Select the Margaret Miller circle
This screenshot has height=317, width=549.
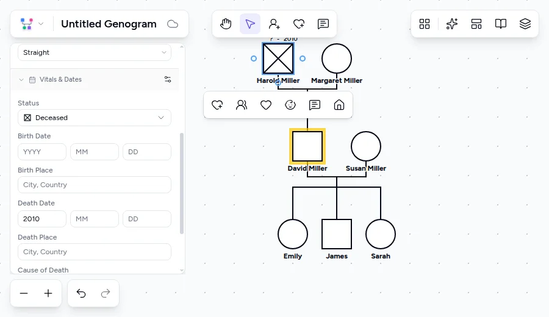[x=337, y=59]
